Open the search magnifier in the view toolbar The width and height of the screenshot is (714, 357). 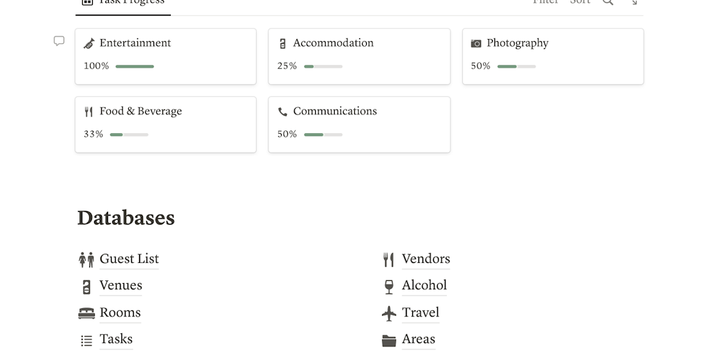click(608, 2)
